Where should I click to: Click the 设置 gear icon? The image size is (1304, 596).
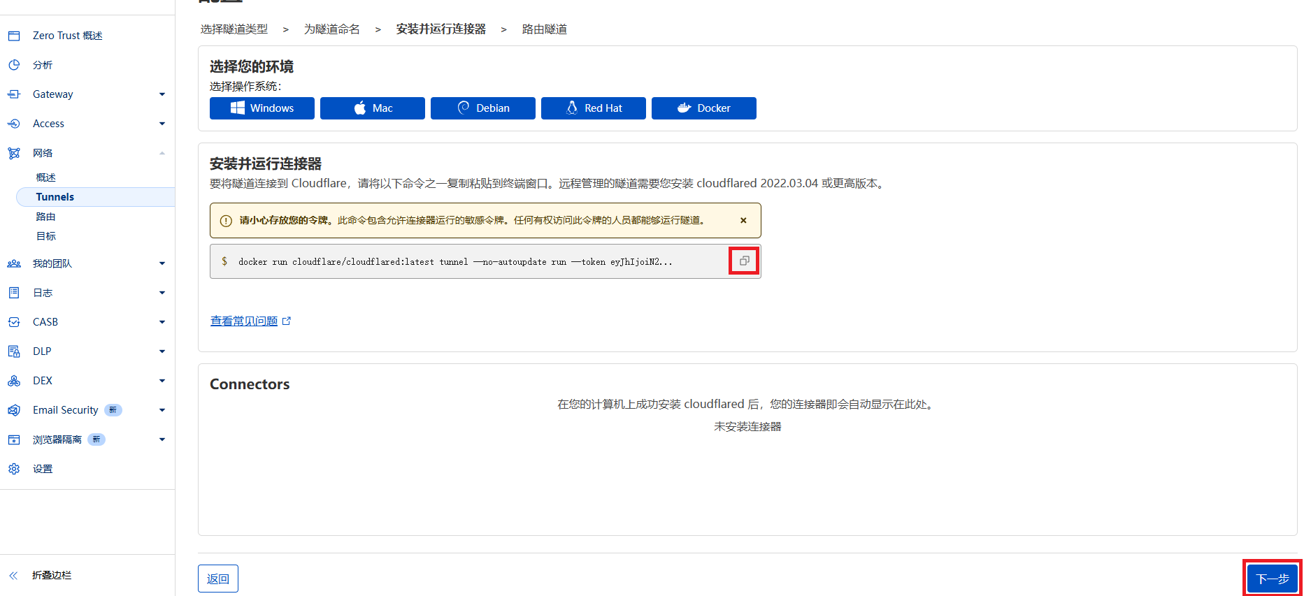[14, 469]
